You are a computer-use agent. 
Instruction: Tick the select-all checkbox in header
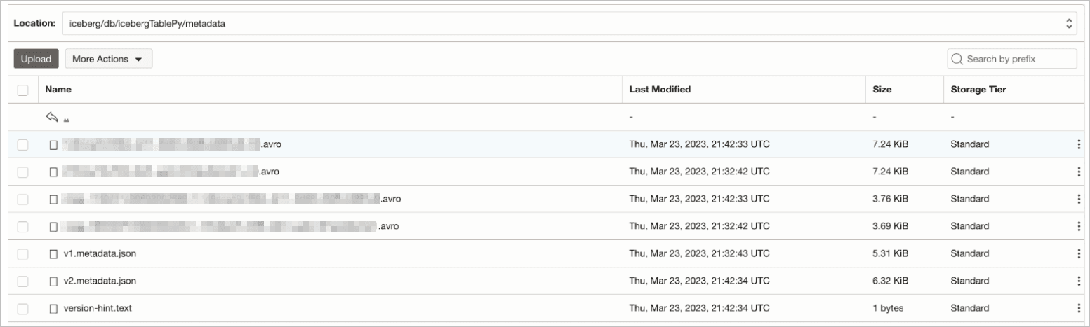[22, 90]
